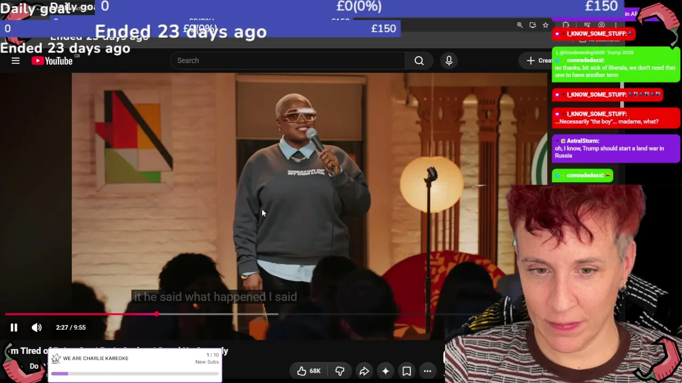
Task: Bookmark this page with the star
Action: (545, 25)
